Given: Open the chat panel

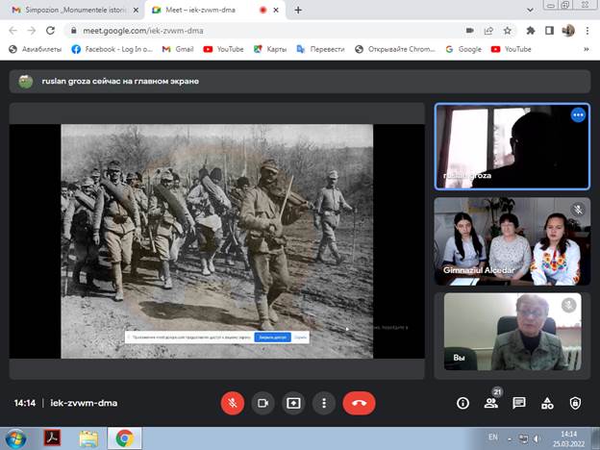Looking at the screenshot, I should [x=519, y=403].
